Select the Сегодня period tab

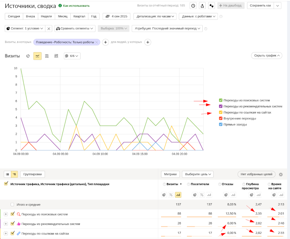click(14, 16)
